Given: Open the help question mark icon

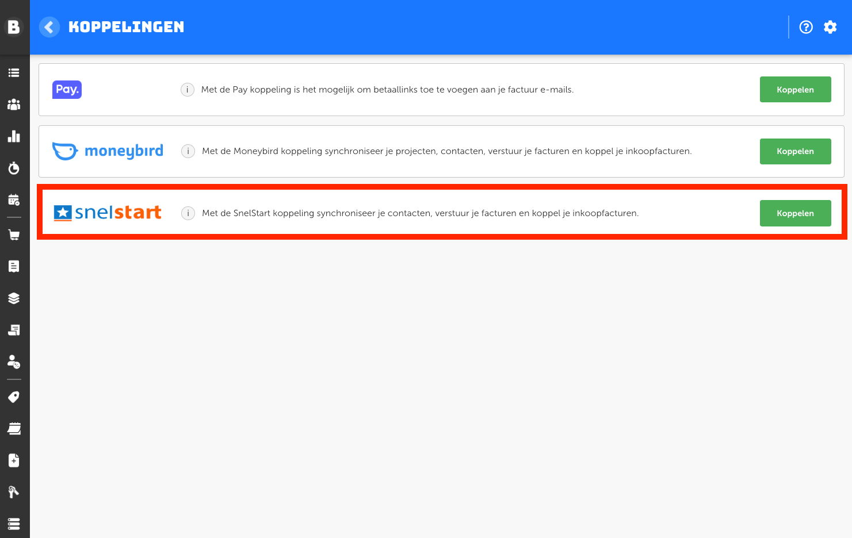Looking at the screenshot, I should 806,27.
